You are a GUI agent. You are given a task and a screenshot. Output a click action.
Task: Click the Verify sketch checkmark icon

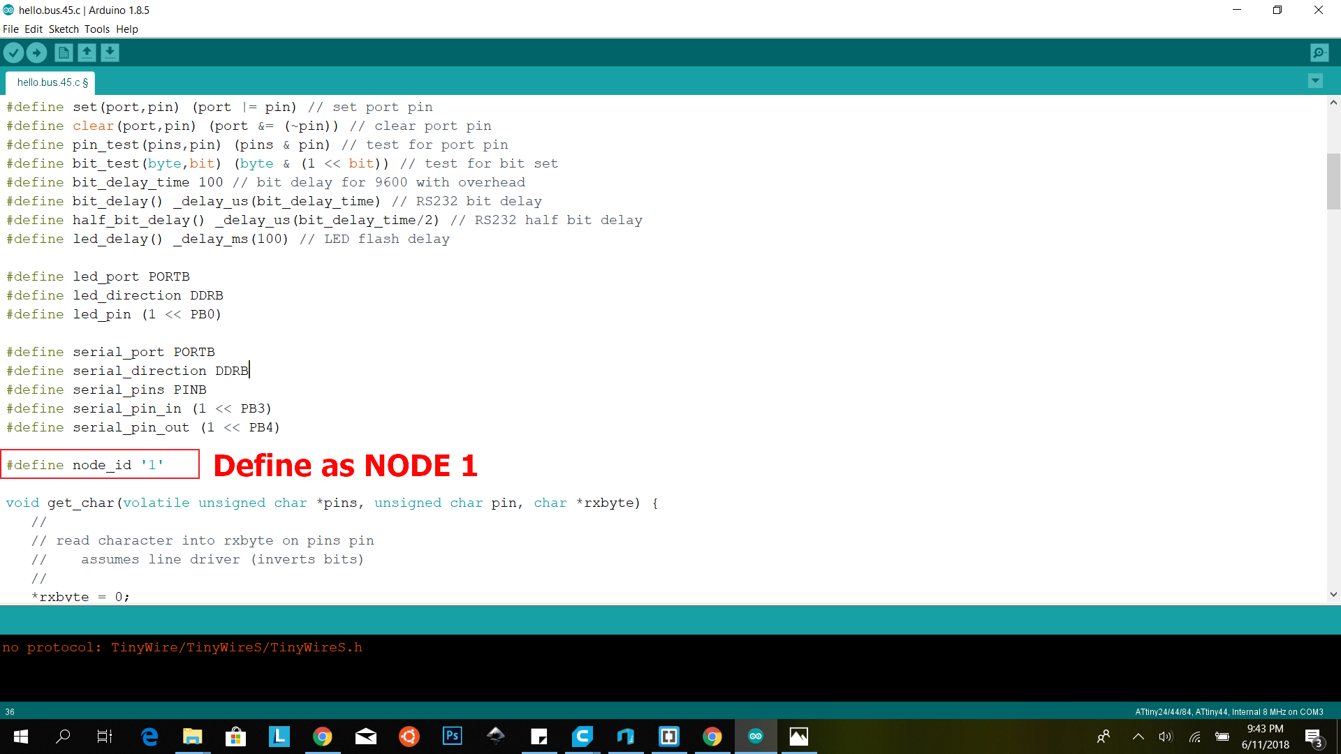coord(13,52)
